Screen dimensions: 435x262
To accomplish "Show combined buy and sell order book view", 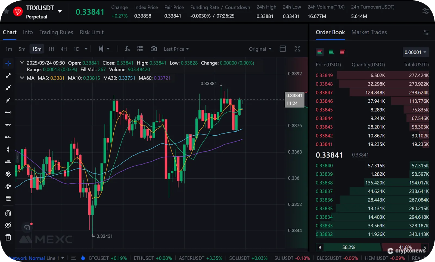I will click(x=320, y=52).
